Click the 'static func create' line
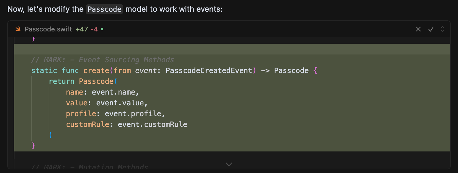The image size is (458, 173). click(x=174, y=71)
